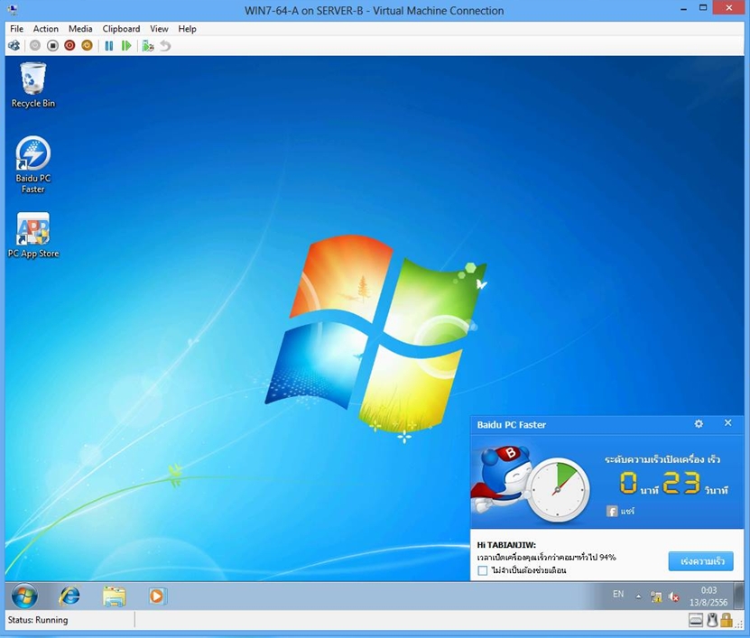Screen dimensions: 750x638
Task: Tick the do-not-remind checkbox
Action: (483, 570)
